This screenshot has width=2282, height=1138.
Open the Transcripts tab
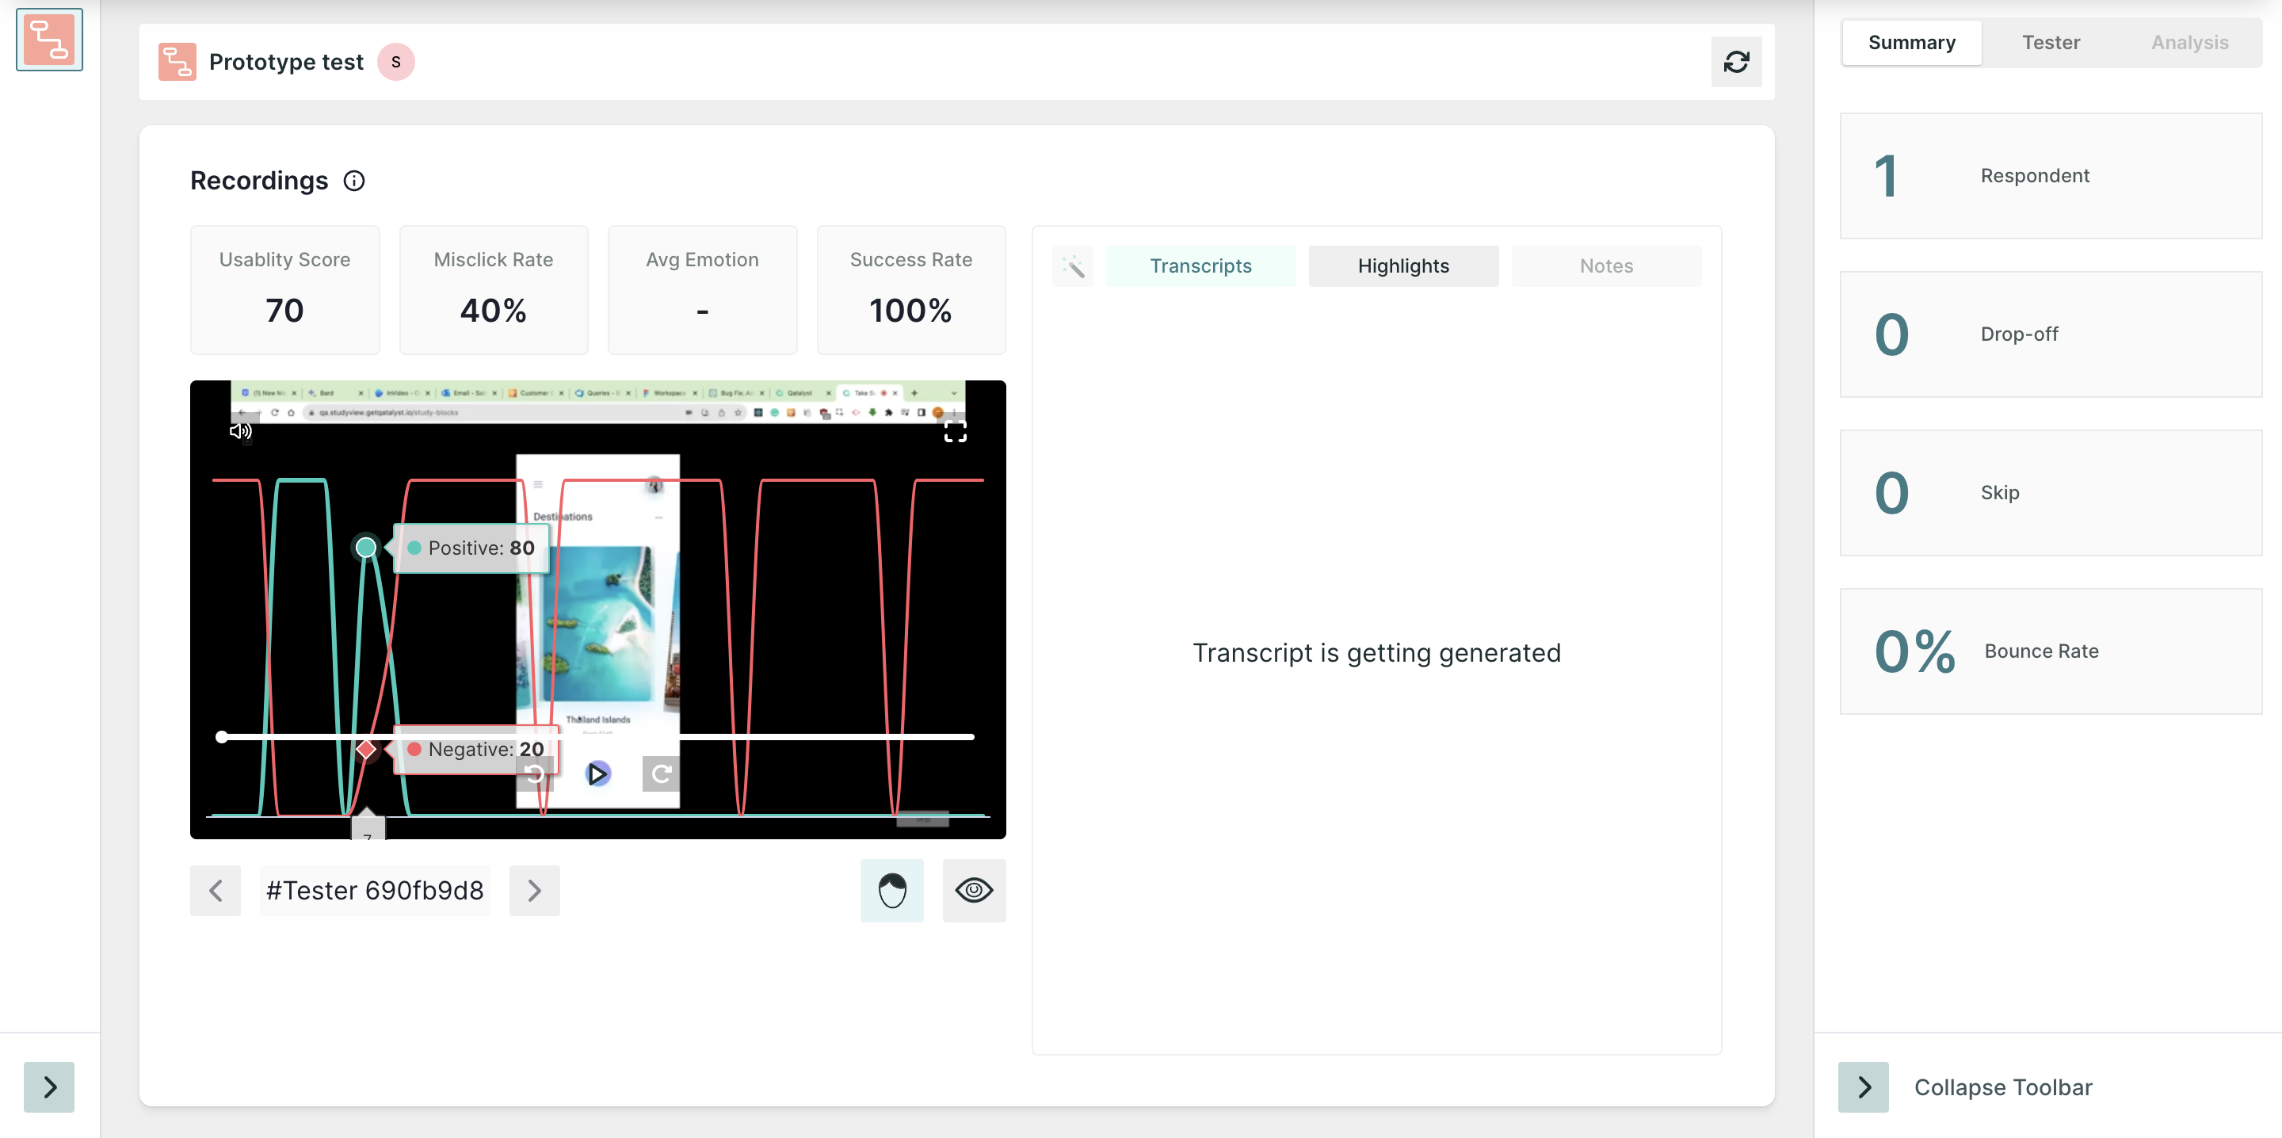(1200, 266)
